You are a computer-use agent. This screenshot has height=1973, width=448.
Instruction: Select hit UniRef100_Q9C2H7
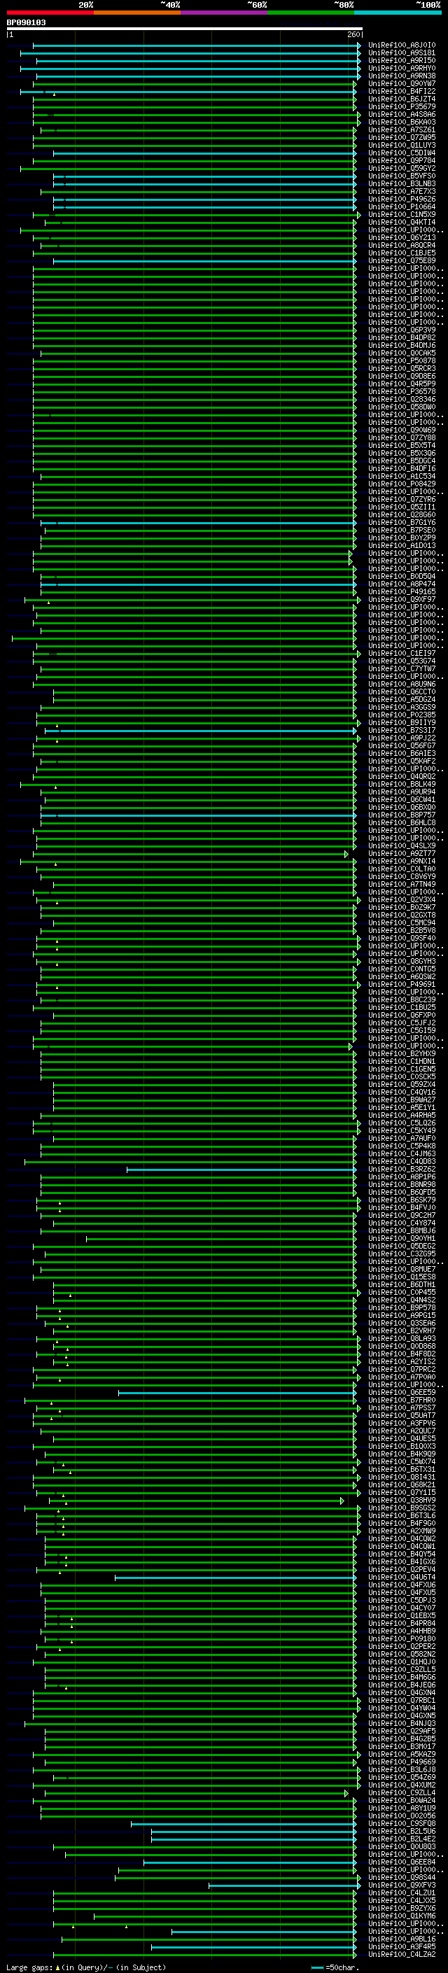click(401, 1216)
